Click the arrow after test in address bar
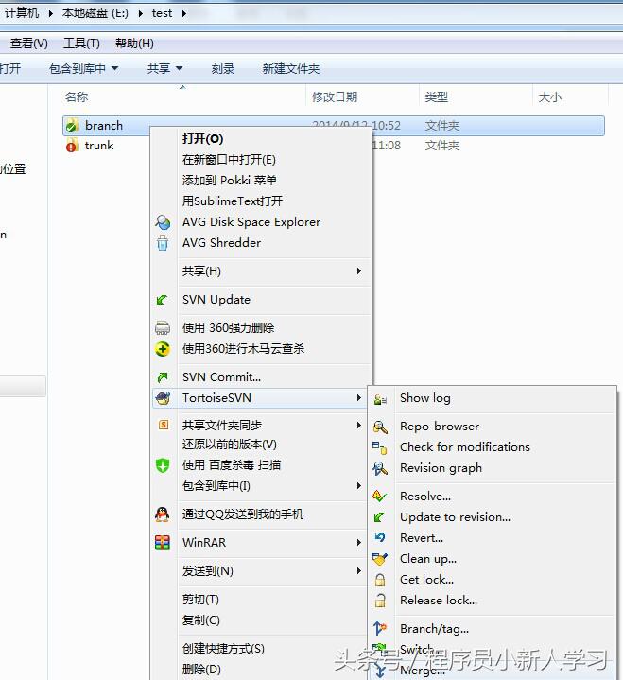623x680 pixels. (x=184, y=13)
